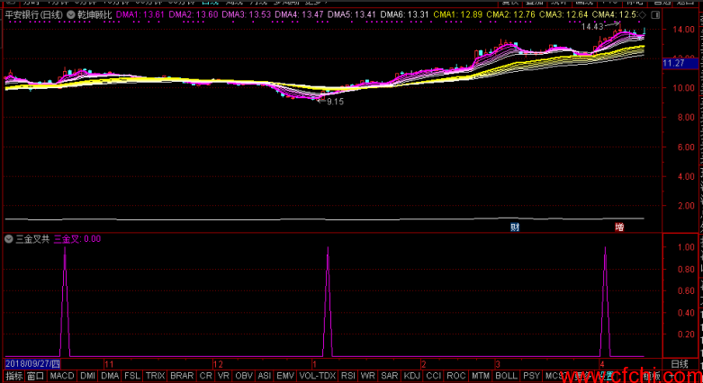Screen dimensions: 703x383
Task: Click the CMA2: 12.76 value
Action: 510,14
